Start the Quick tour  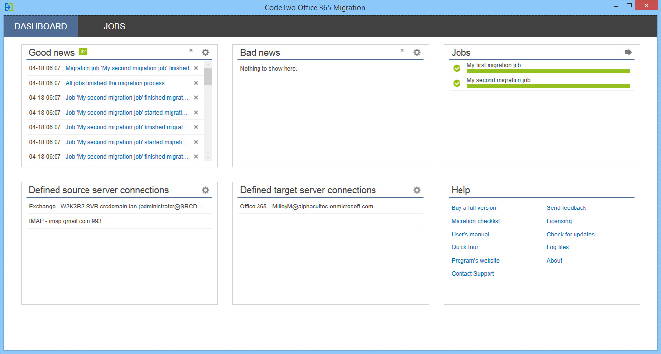tap(465, 247)
